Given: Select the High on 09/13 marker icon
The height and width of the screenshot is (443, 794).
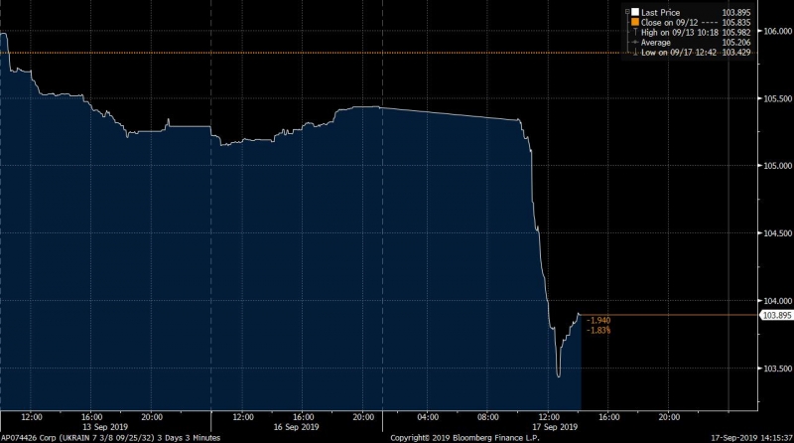Looking at the screenshot, I should pos(634,34).
